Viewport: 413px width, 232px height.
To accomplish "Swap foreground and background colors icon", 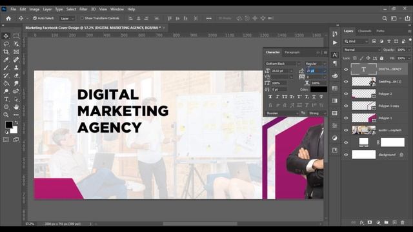I will (x=16, y=122).
